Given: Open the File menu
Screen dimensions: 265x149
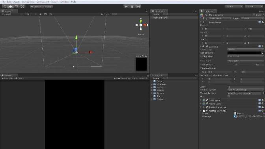Looking at the screenshot, I should click(3, 2).
